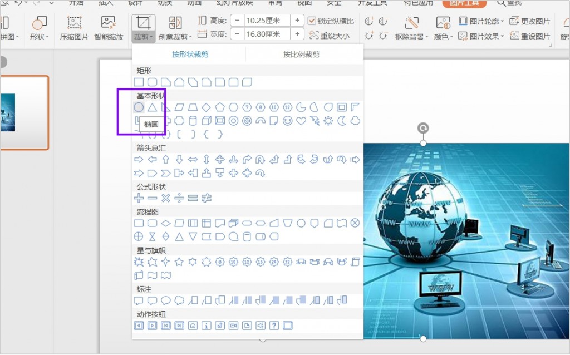Pick the sun crop shape

328,121
